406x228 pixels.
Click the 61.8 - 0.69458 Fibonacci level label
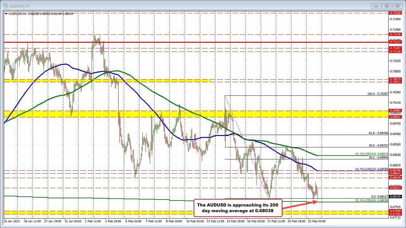click(x=377, y=133)
